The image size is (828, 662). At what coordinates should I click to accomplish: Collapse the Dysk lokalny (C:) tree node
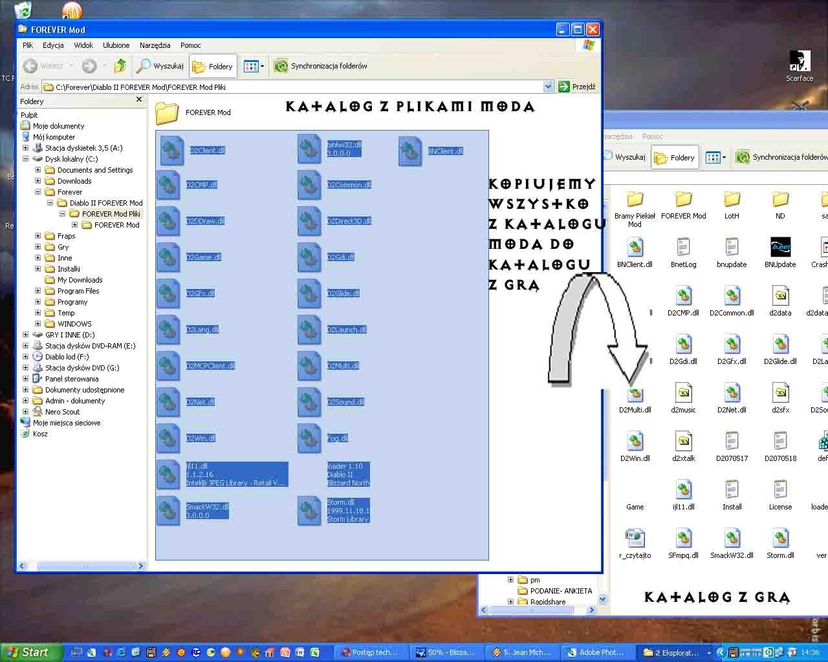(26, 159)
